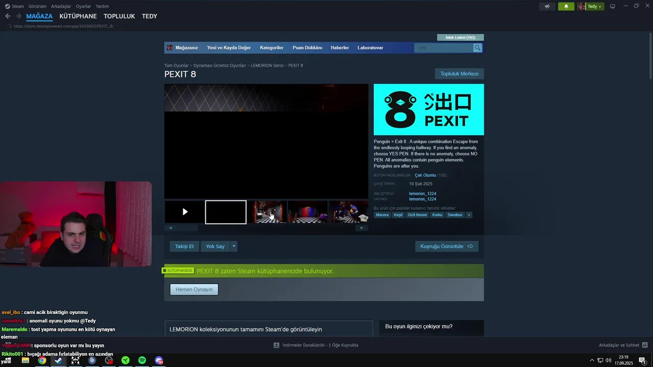This screenshot has height=367, width=653.
Task: Open the green notifications bell
Action: pos(566,7)
